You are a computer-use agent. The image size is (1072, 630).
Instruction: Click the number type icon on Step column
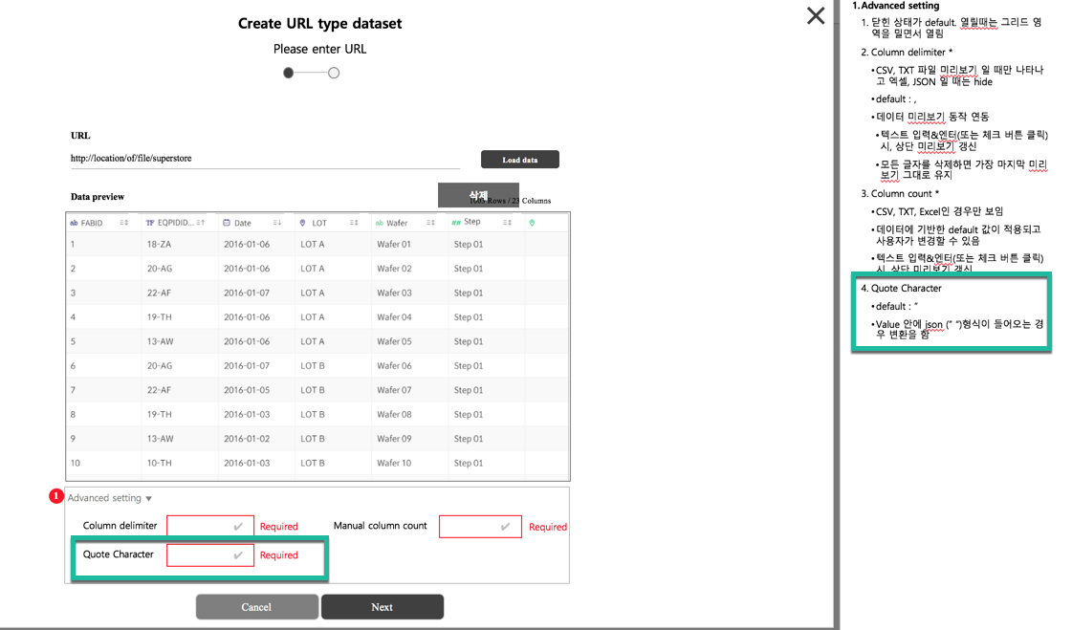[x=454, y=222]
